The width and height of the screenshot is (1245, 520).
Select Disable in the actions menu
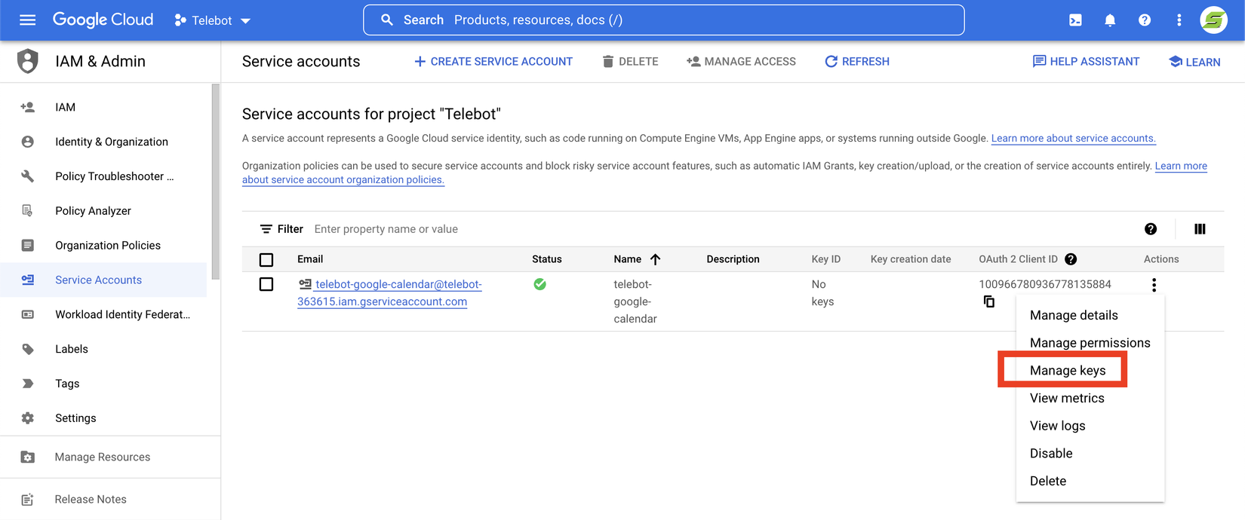pyautogui.click(x=1051, y=453)
